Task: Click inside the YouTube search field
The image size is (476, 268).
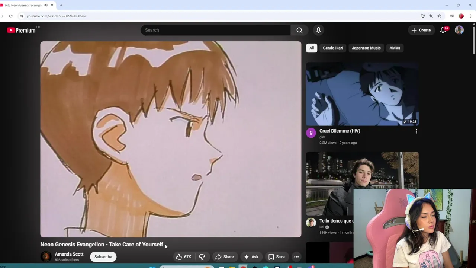Action: tap(216, 30)
